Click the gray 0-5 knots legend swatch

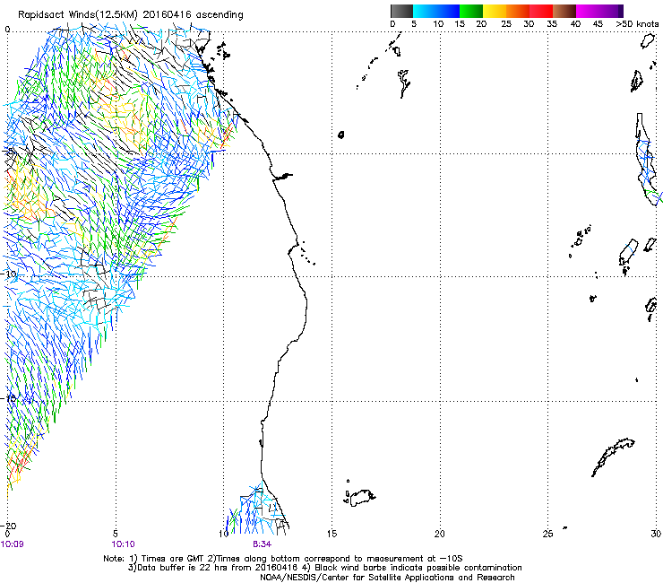pos(401,11)
